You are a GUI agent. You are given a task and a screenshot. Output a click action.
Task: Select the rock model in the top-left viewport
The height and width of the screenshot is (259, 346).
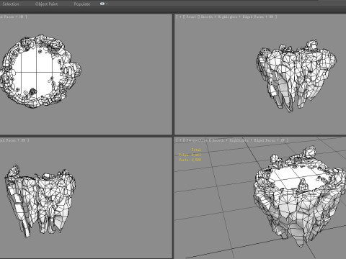pos(40,71)
